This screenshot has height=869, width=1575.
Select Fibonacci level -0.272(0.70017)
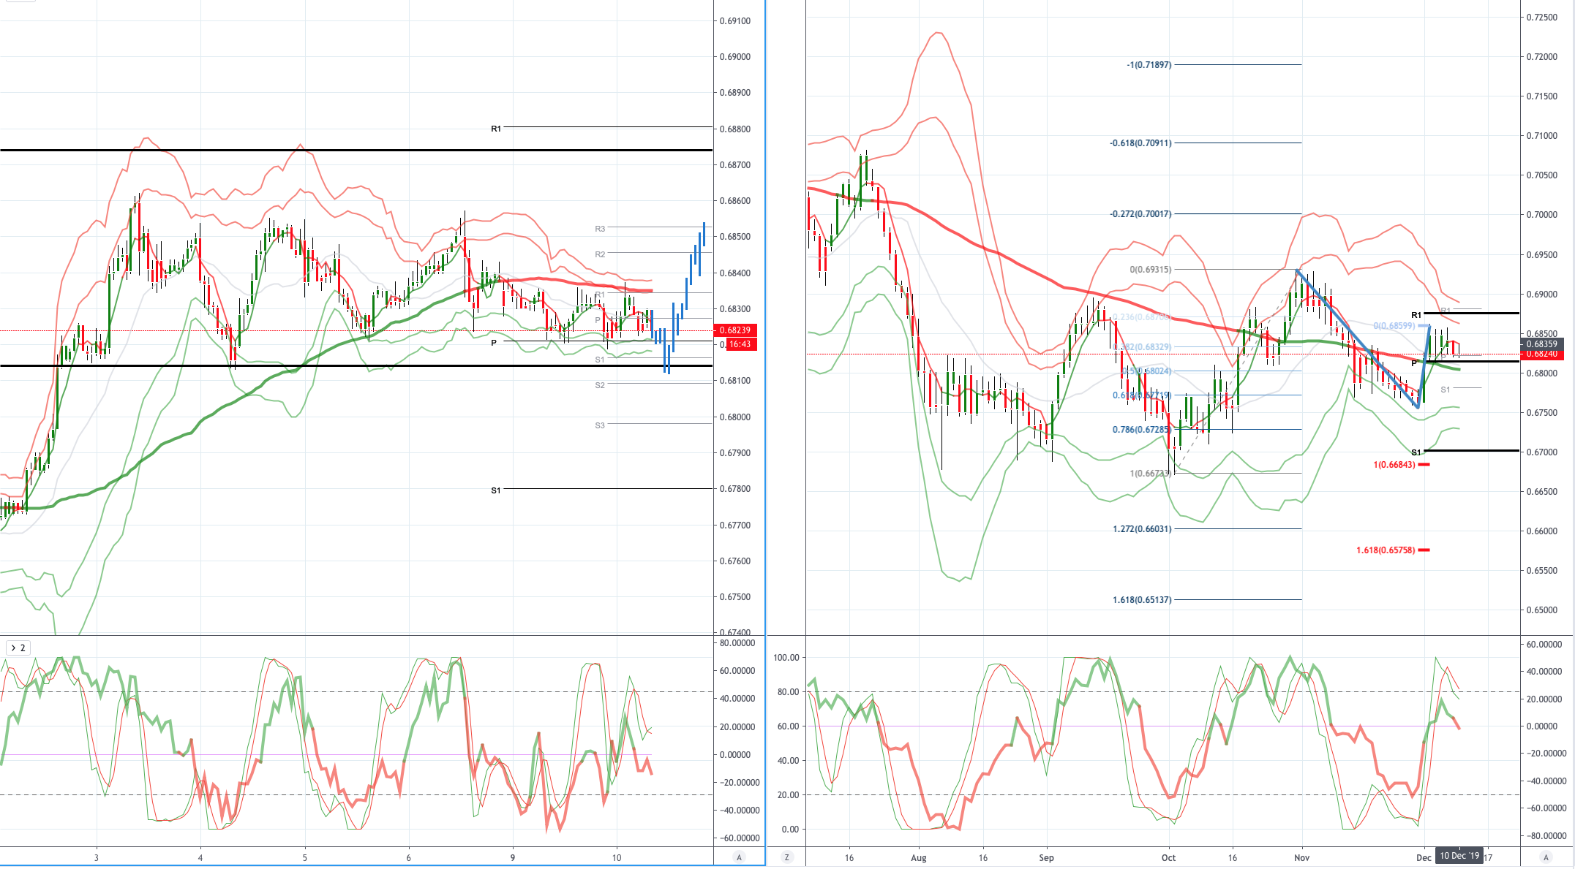[1140, 214]
